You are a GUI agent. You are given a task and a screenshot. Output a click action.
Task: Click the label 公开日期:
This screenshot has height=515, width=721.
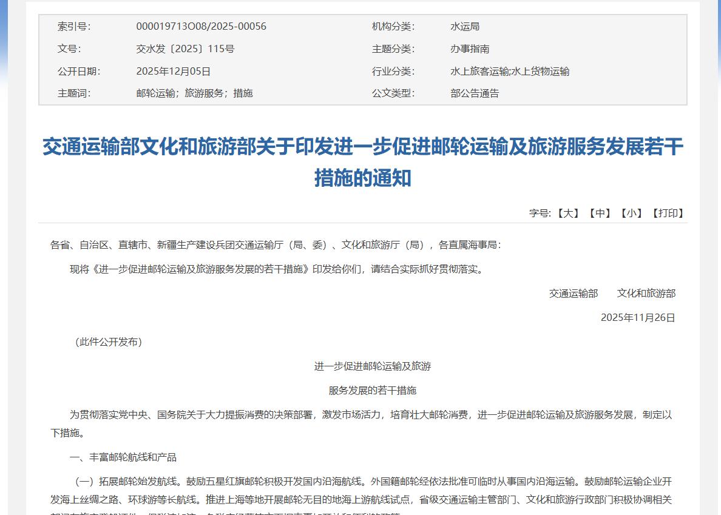pyautogui.click(x=79, y=71)
